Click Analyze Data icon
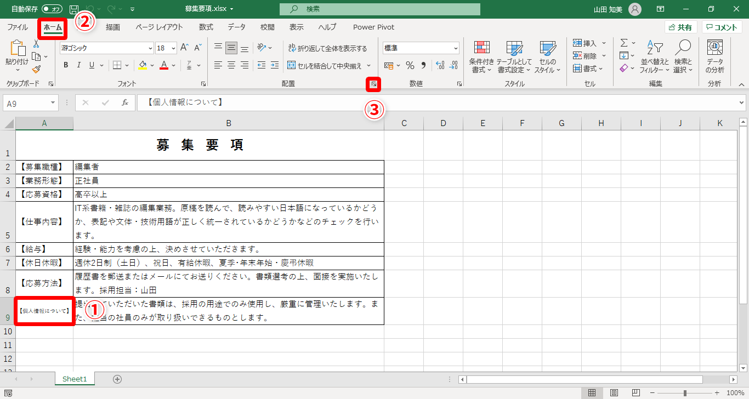 714,56
